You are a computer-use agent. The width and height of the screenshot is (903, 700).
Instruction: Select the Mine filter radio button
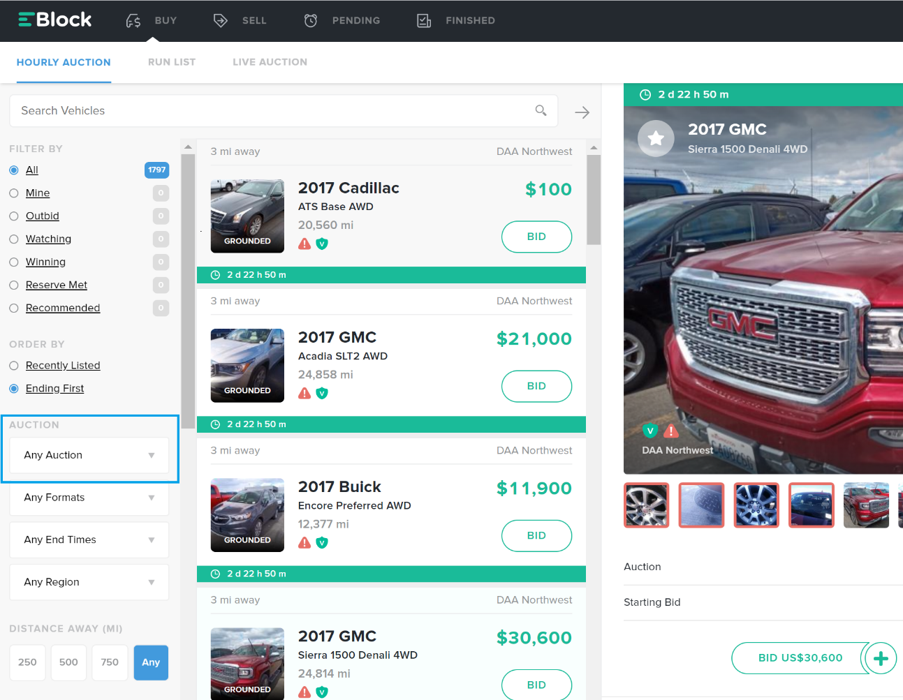(x=14, y=193)
